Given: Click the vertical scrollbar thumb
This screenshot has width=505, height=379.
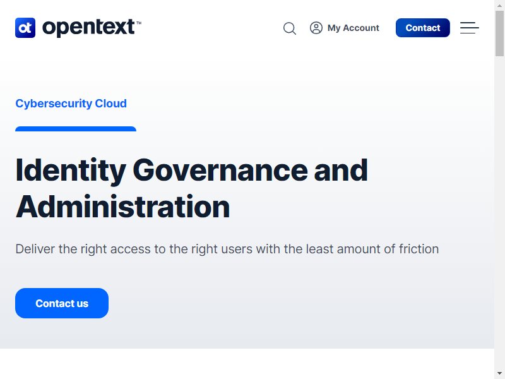Looking at the screenshot, I should point(499,33).
